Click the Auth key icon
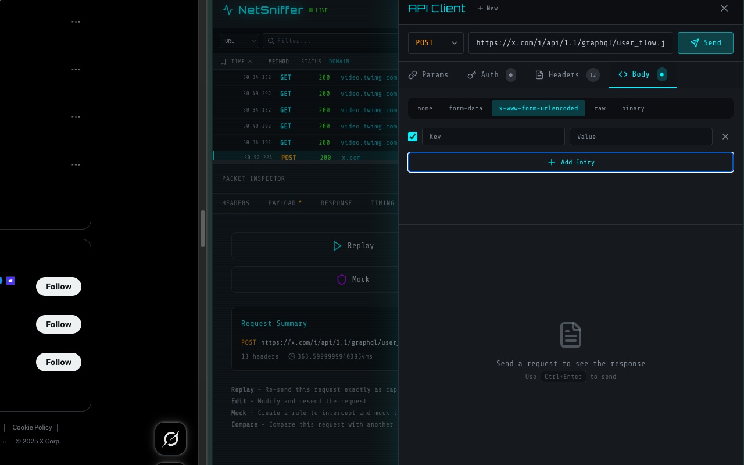744x465 pixels. click(472, 75)
